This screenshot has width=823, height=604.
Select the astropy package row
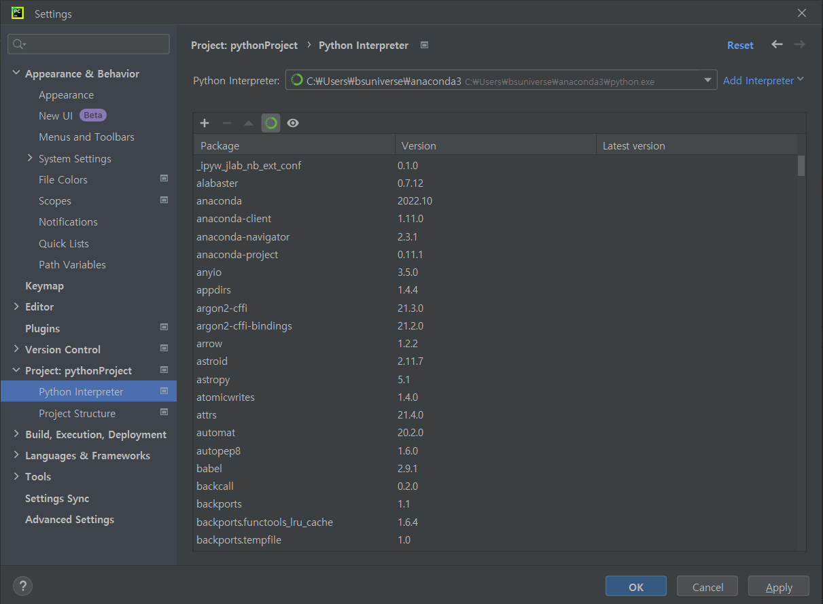click(x=495, y=380)
